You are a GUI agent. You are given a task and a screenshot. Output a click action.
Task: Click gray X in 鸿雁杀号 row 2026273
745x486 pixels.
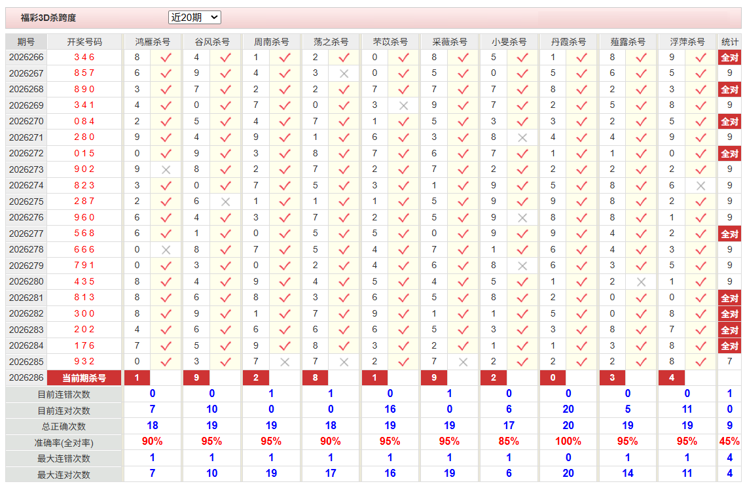click(x=166, y=170)
